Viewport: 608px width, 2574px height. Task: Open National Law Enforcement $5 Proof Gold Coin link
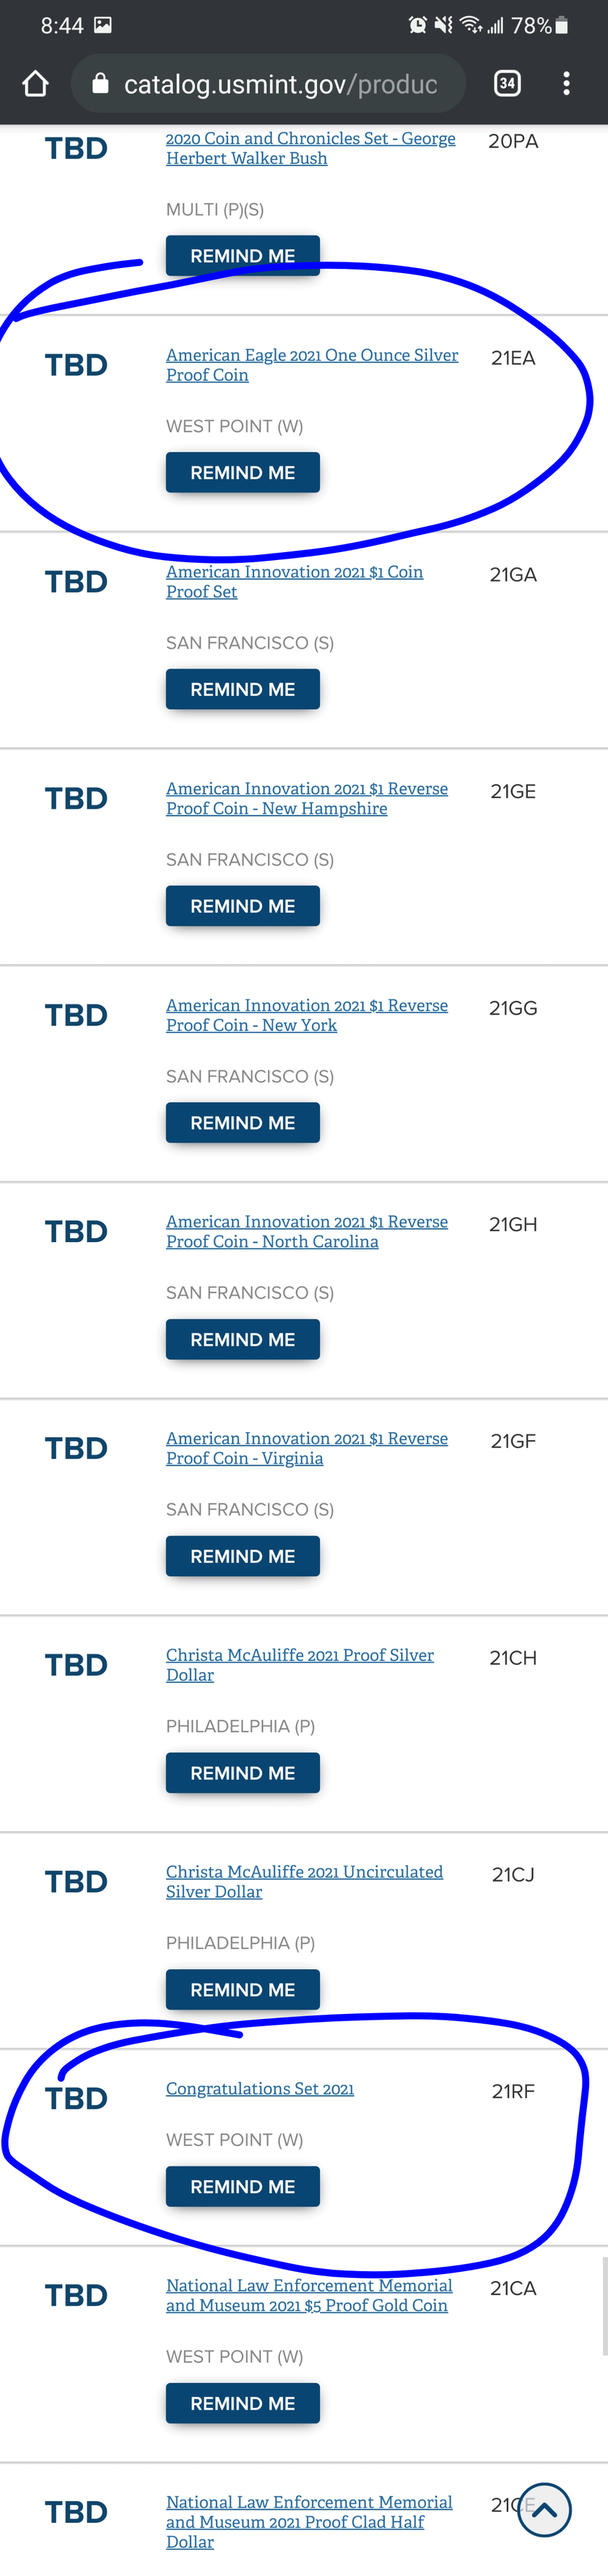(x=308, y=2295)
